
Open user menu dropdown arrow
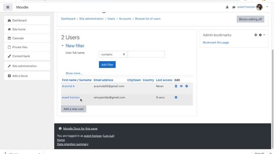(267, 7)
